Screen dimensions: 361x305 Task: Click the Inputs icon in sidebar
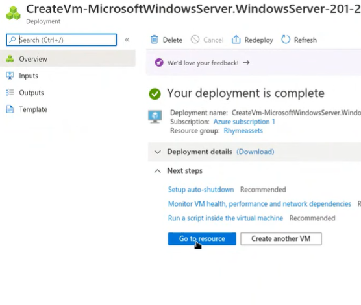(x=10, y=76)
